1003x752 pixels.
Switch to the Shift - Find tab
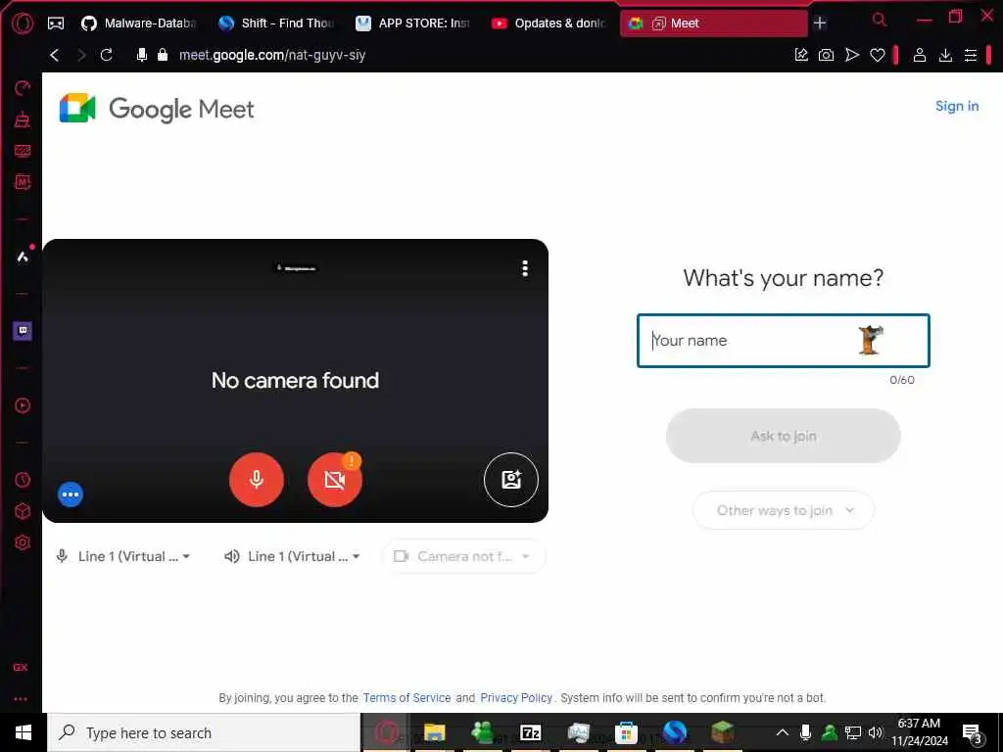coord(277,23)
